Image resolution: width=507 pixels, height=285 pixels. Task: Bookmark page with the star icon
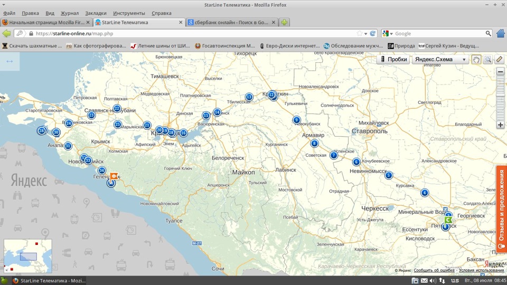point(359,34)
